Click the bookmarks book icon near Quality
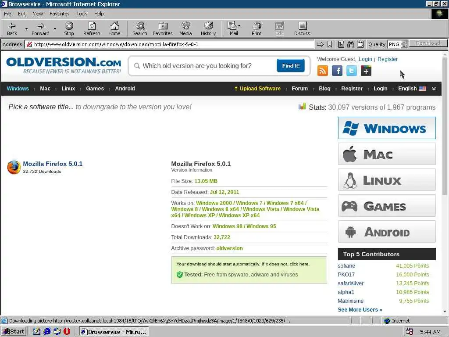Viewport: 449px width, 337px height. tap(341, 44)
